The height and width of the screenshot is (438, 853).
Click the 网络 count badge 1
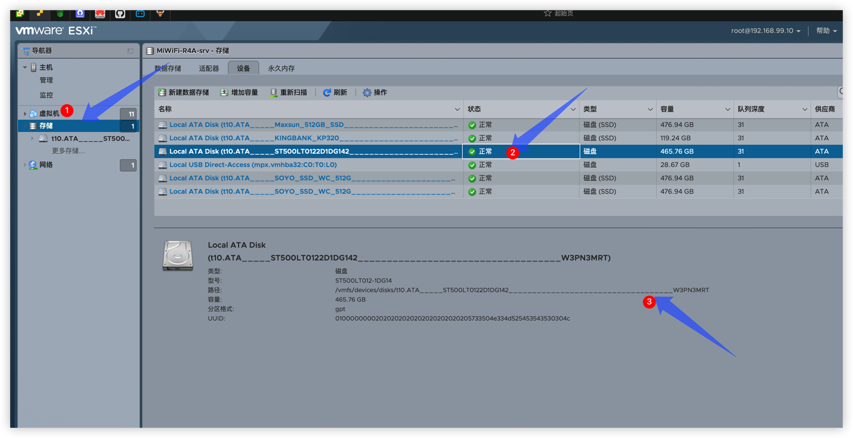coord(128,165)
